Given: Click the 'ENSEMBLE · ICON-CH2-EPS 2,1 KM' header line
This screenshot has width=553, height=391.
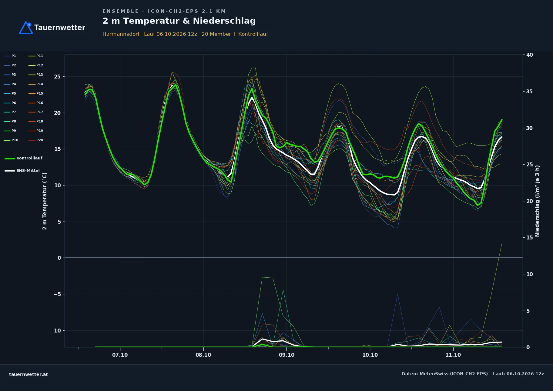Looking at the screenshot, I should point(164,11).
